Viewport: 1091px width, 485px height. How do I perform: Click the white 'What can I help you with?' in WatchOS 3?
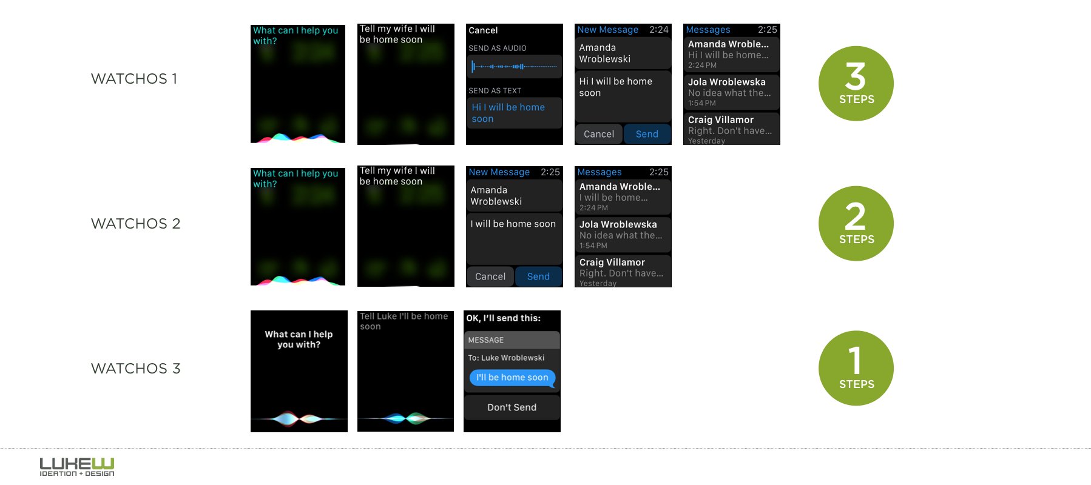point(299,339)
